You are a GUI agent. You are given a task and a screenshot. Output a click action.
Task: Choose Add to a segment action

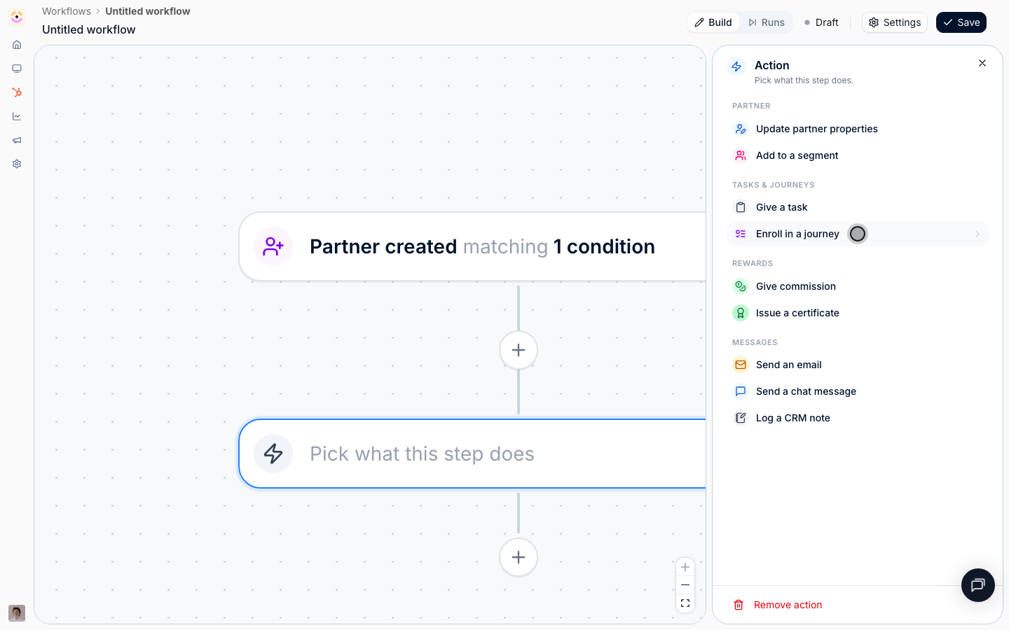pos(858,155)
